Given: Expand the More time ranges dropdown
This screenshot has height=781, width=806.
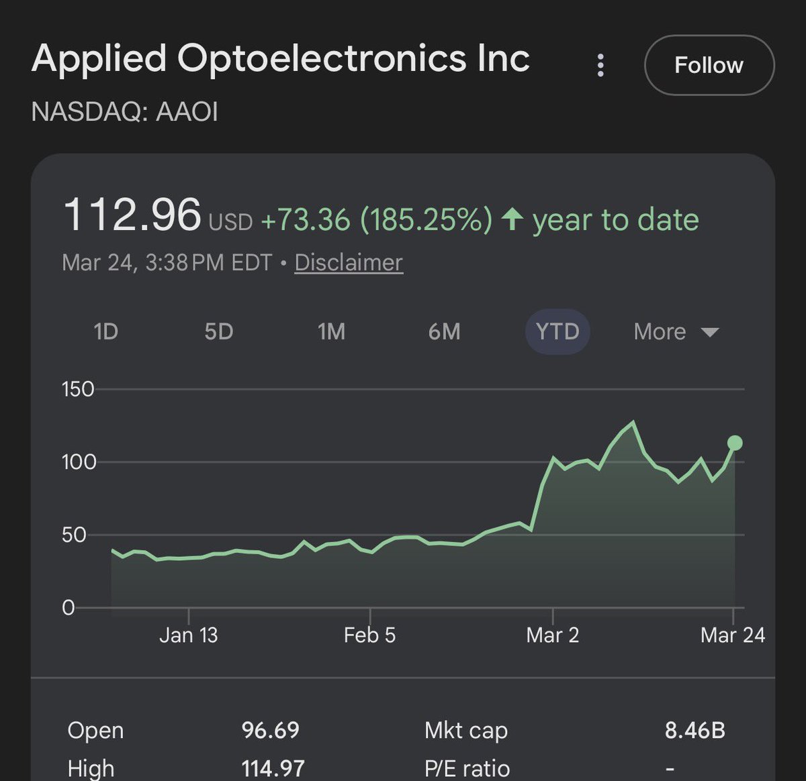Looking at the screenshot, I should [x=660, y=331].
